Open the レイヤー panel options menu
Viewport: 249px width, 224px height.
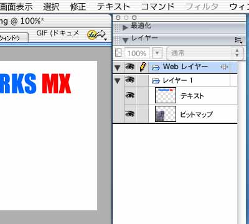click(x=238, y=40)
